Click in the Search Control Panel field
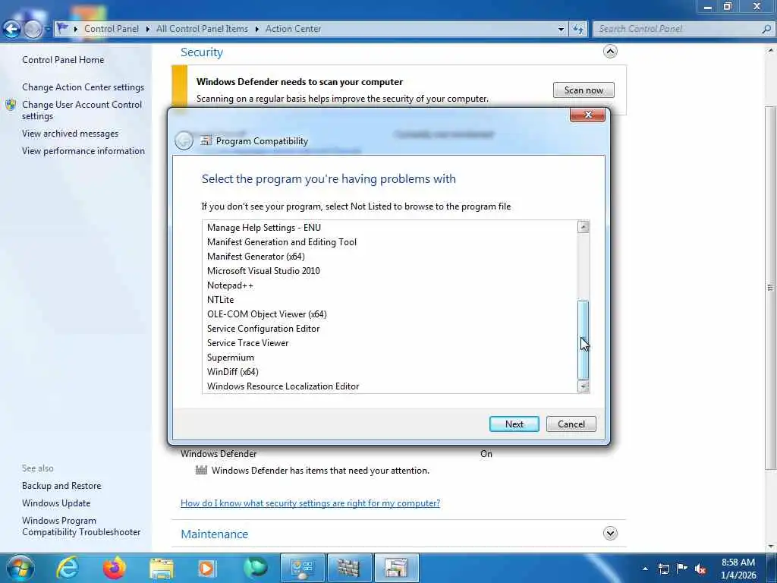777x583 pixels. click(678, 29)
